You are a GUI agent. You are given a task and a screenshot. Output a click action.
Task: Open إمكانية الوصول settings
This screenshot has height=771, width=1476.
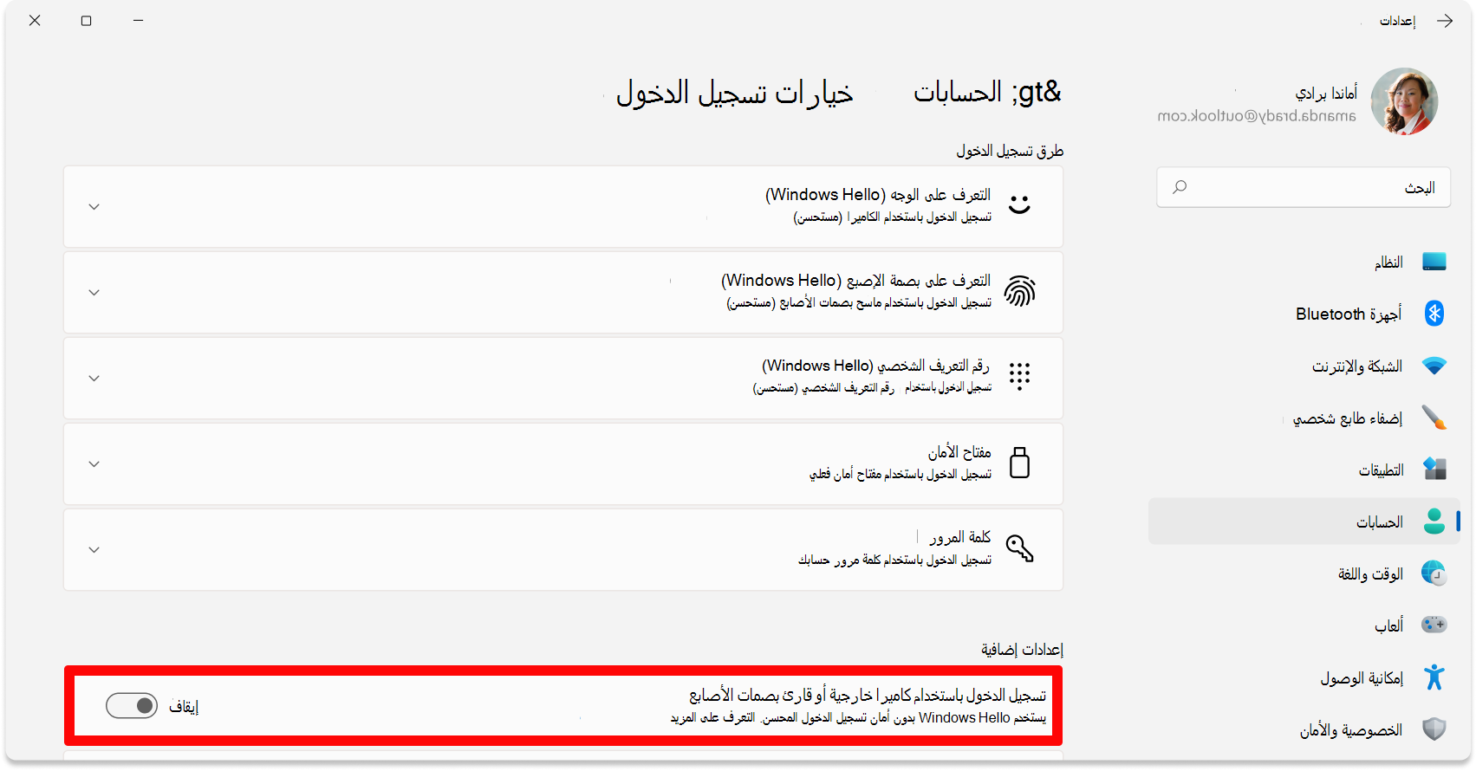[1304, 677]
